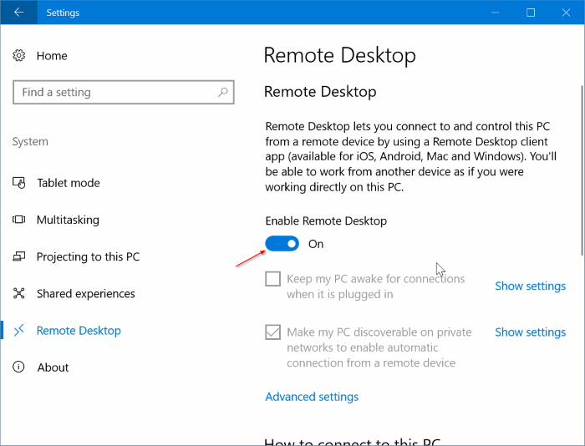Click the Settings title text
Viewport: 585px width, 446px height.
point(63,13)
